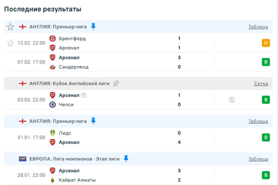This screenshot has width=278, height=185.
Task: Click the Brentford club crest
Action: pos(53,38)
